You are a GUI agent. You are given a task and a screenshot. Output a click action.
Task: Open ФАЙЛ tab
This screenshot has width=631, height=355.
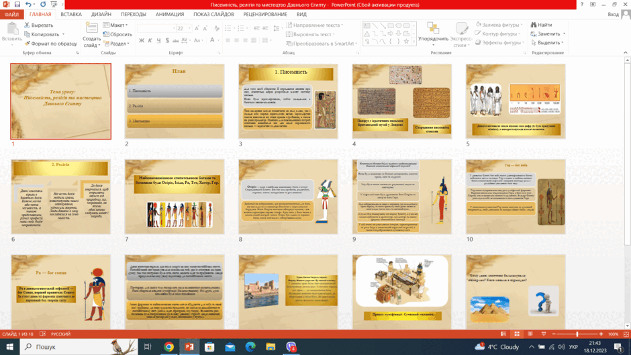[11, 15]
